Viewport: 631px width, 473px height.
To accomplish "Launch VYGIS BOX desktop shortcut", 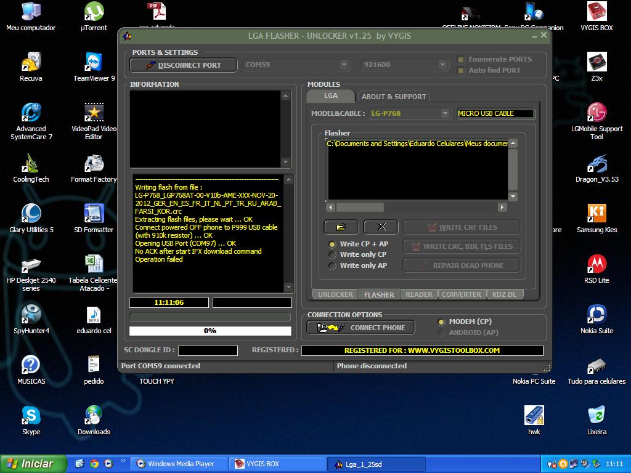I will 596,16.
